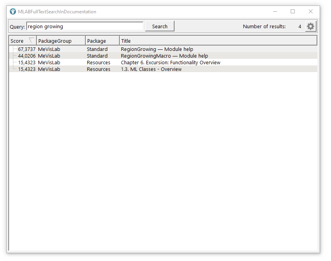Focus the Query text field
Viewport: 331px width, 261px height.
85,26
